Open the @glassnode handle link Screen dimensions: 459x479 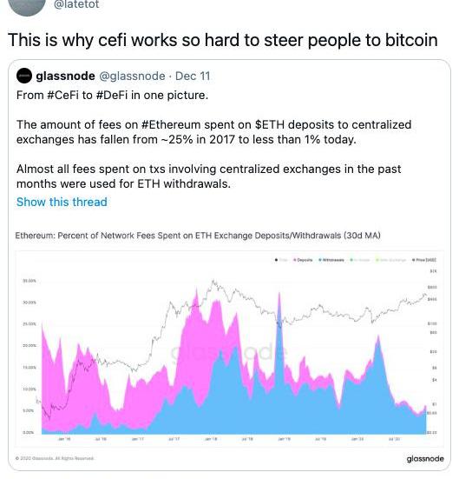132,76
